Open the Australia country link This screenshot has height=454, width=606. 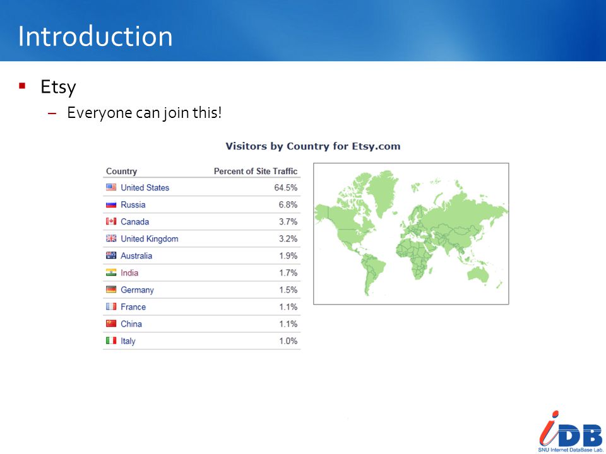(136, 255)
